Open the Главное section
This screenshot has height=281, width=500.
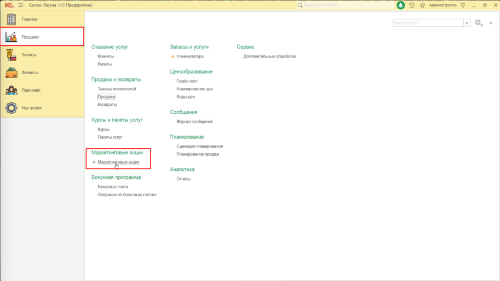click(42, 19)
